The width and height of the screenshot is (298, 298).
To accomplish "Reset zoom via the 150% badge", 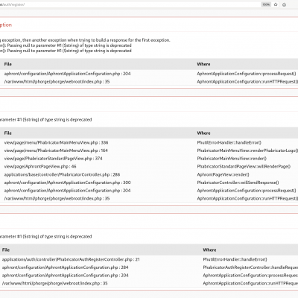I will tap(266, 4).
